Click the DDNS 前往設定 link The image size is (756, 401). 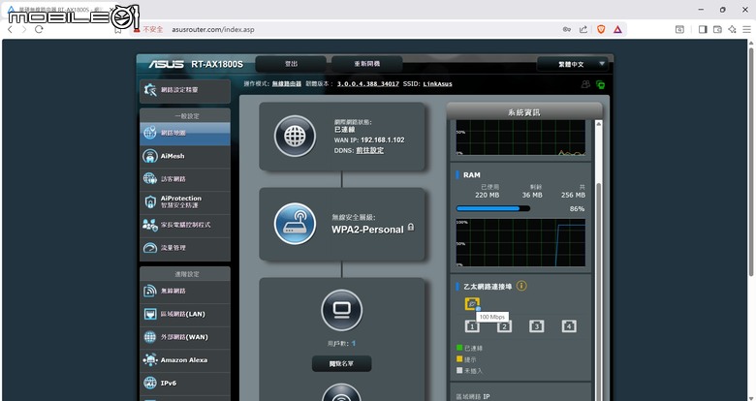[x=370, y=150]
